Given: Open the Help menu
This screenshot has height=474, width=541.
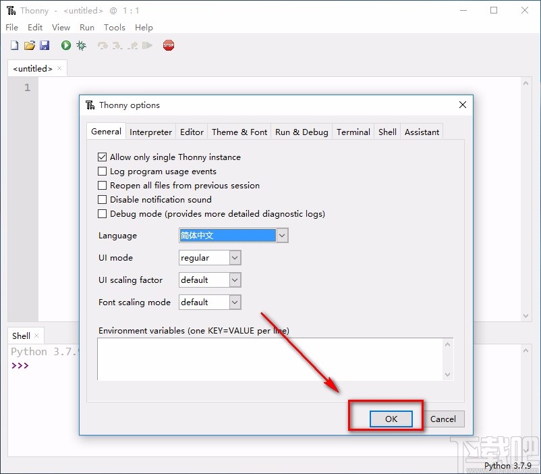Looking at the screenshot, I should coord(144,27).
